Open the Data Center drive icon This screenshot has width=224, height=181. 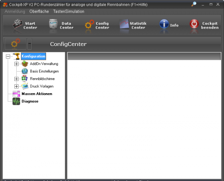53,24
